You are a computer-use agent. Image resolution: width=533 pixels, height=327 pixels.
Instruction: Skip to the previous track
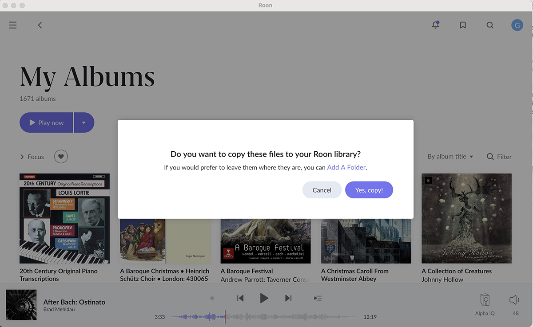(240, 298)
